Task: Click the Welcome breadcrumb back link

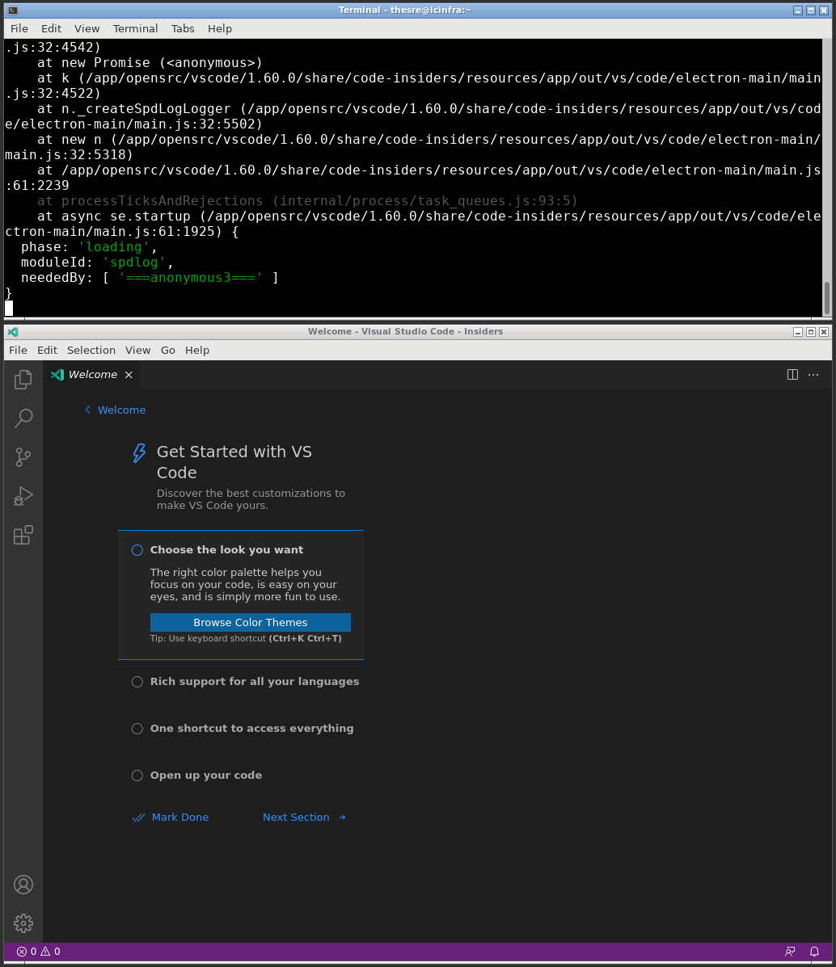Action: 121,410
